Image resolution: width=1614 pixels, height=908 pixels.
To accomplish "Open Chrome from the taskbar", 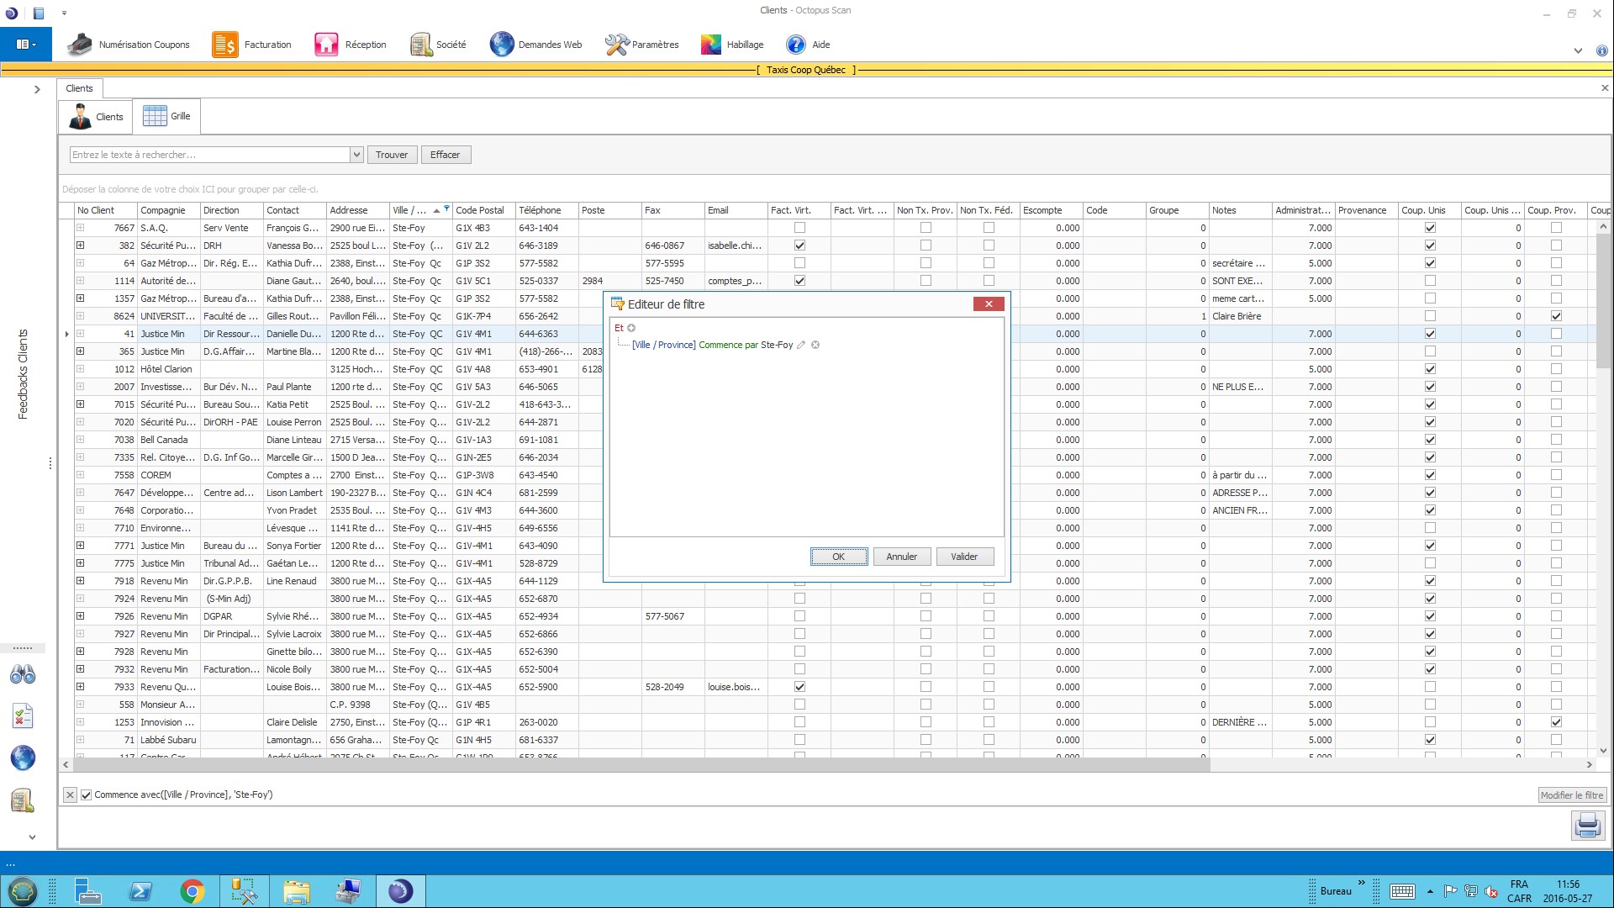I will (x=193, y=891).
